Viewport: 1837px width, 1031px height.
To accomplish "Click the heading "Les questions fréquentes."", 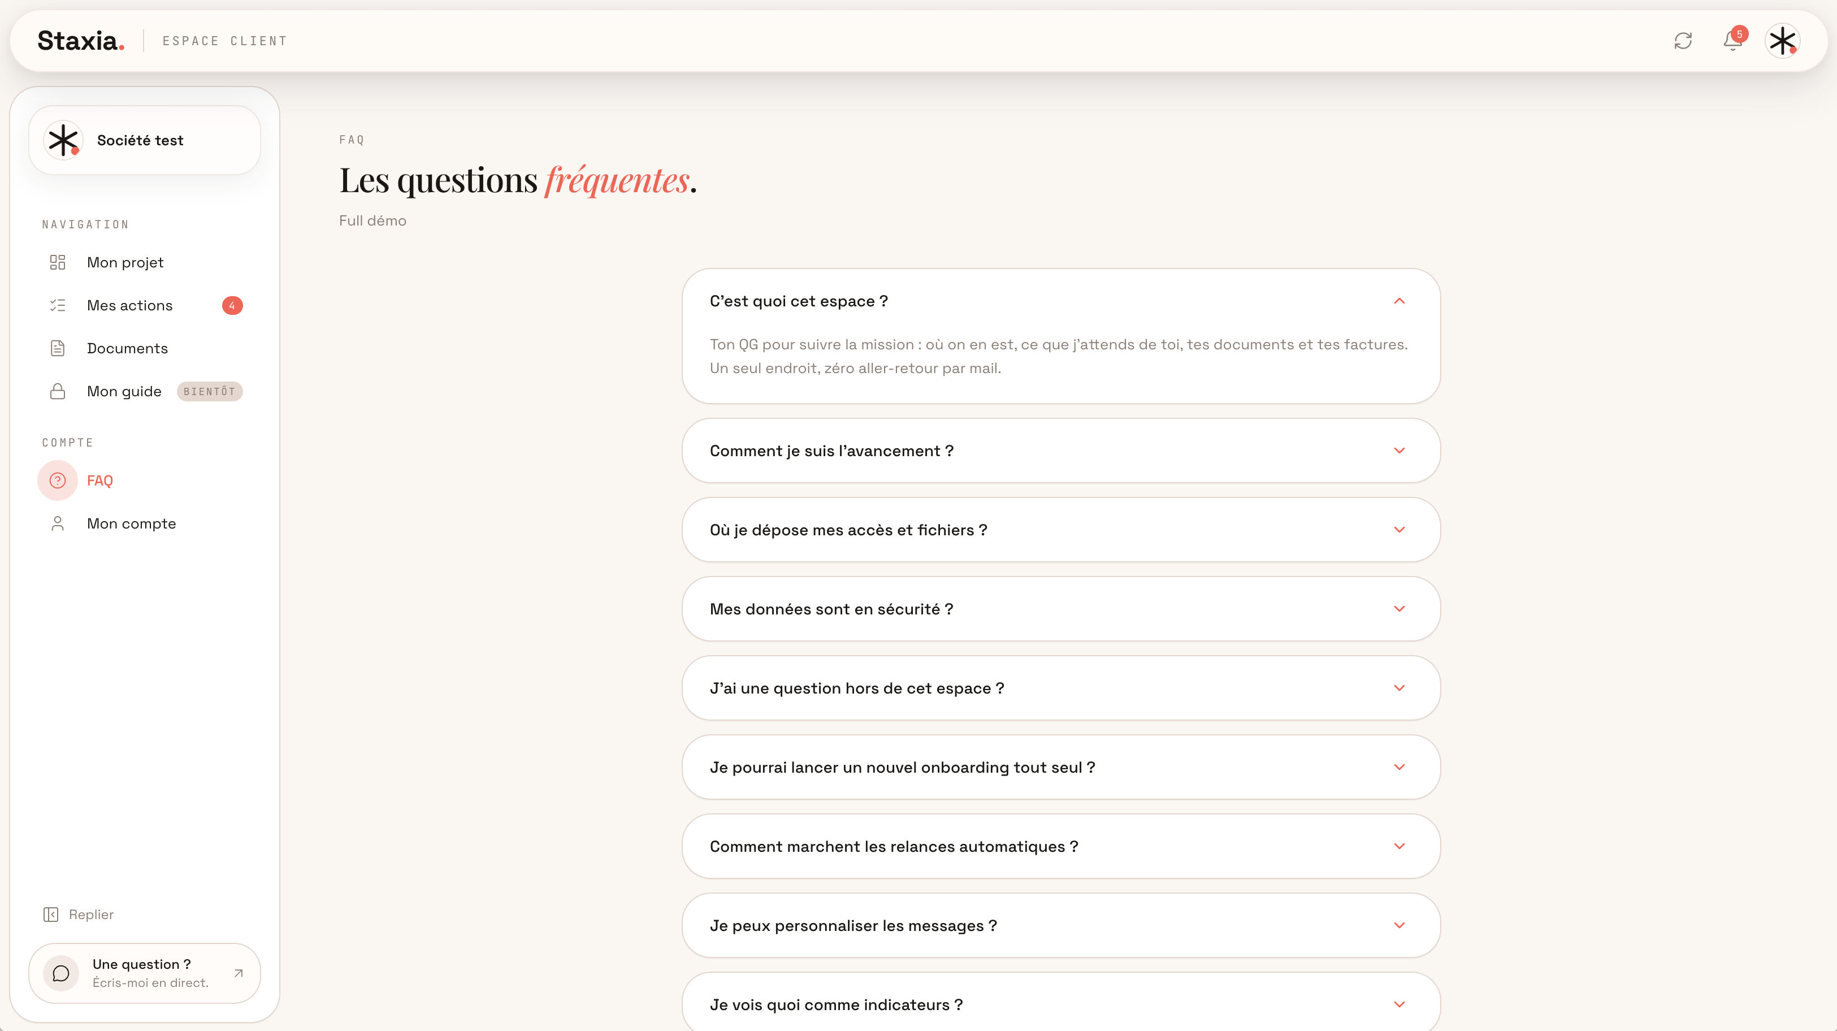I will tap(518, 180).
